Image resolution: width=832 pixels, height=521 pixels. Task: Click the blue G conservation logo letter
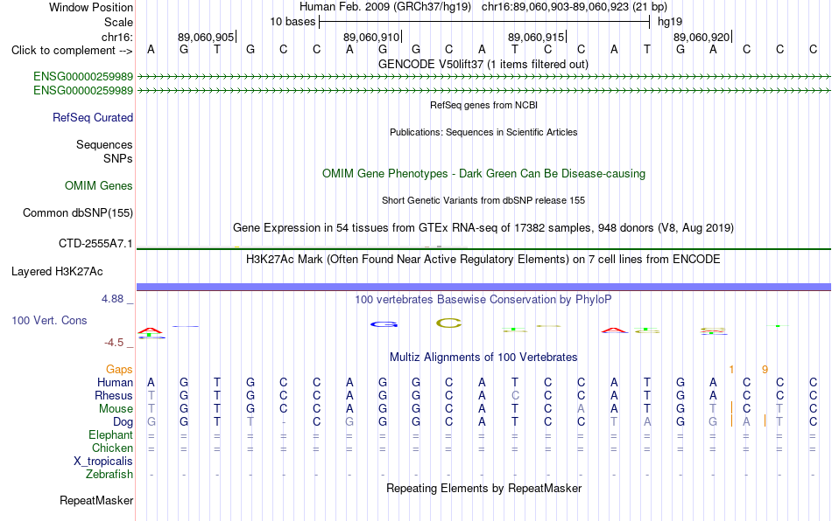pyautogui.click(x=384, y=324)
